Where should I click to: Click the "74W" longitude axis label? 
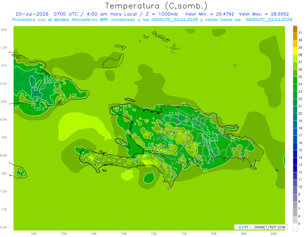pos(93,234)
